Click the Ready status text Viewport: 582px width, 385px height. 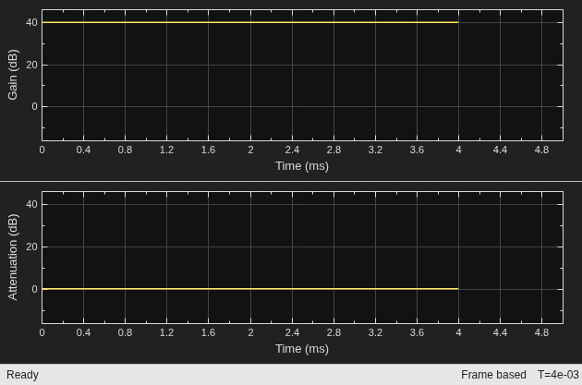[x=22, y=375]
